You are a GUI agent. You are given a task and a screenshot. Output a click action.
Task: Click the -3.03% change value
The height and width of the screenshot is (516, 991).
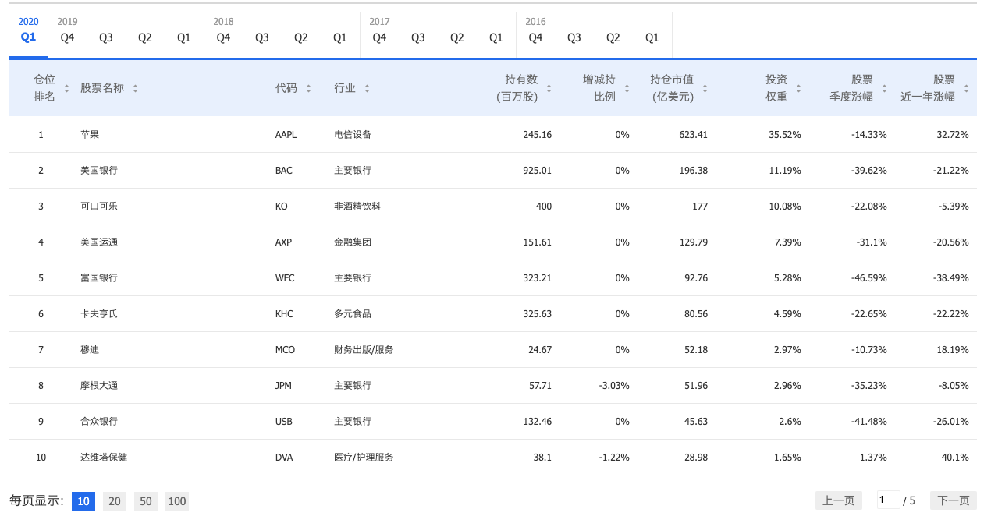(613, 386)
